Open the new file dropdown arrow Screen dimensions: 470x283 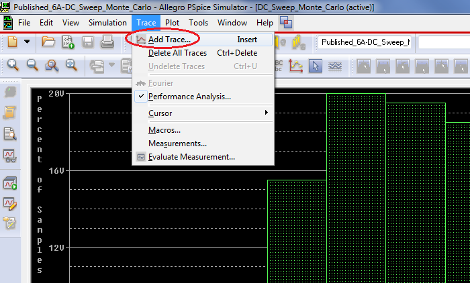(x=28, y=42)
